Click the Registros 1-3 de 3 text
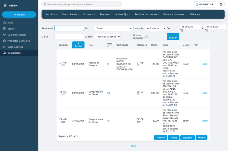228x151 pixels. (68, 136)
